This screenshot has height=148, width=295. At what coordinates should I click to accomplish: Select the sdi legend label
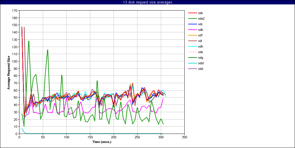[200, 41]
